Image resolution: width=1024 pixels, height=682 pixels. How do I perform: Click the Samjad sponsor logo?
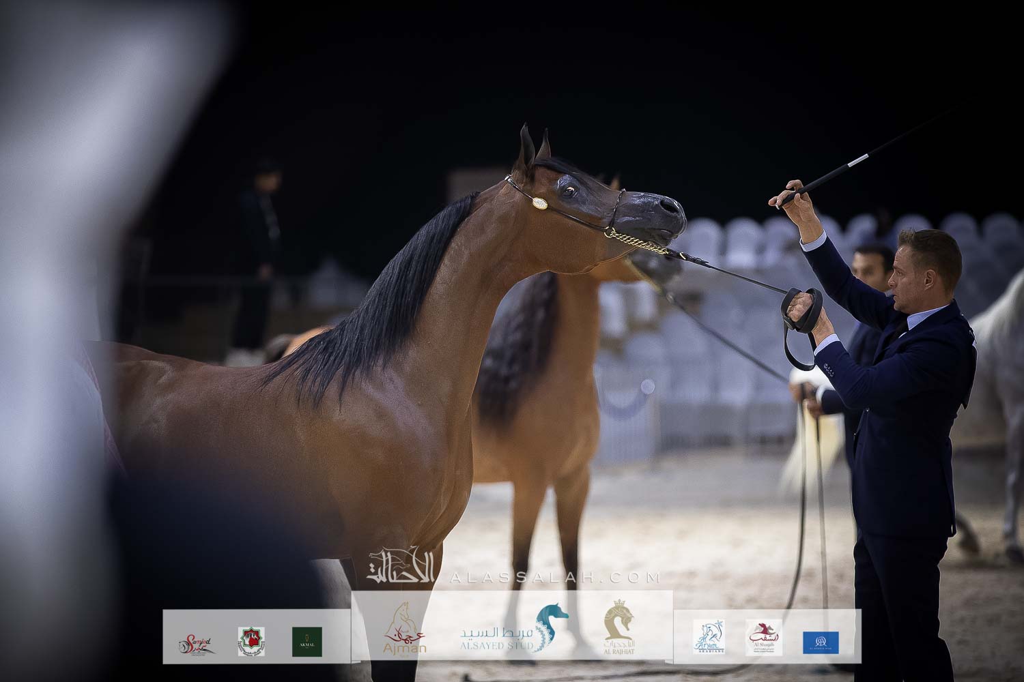(197, 643)
